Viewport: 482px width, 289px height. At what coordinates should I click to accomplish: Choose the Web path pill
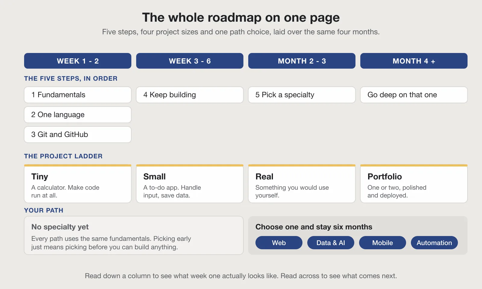279,243
